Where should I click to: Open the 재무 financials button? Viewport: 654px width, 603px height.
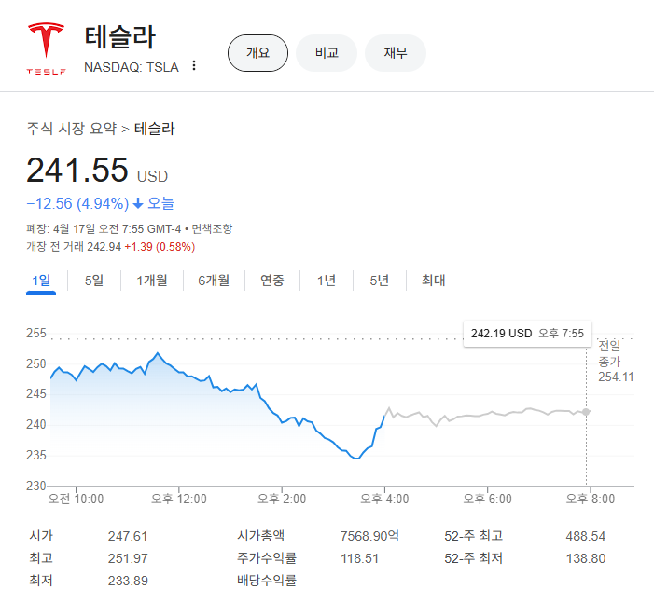396,53
